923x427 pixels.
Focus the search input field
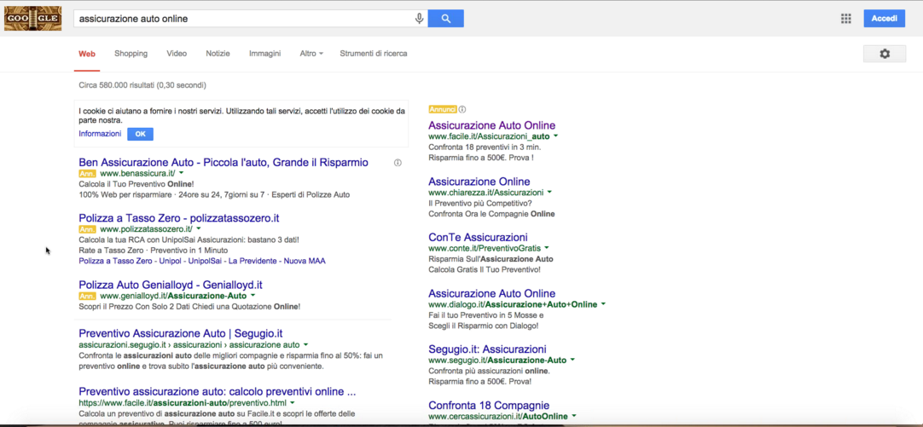coord(244,18)
